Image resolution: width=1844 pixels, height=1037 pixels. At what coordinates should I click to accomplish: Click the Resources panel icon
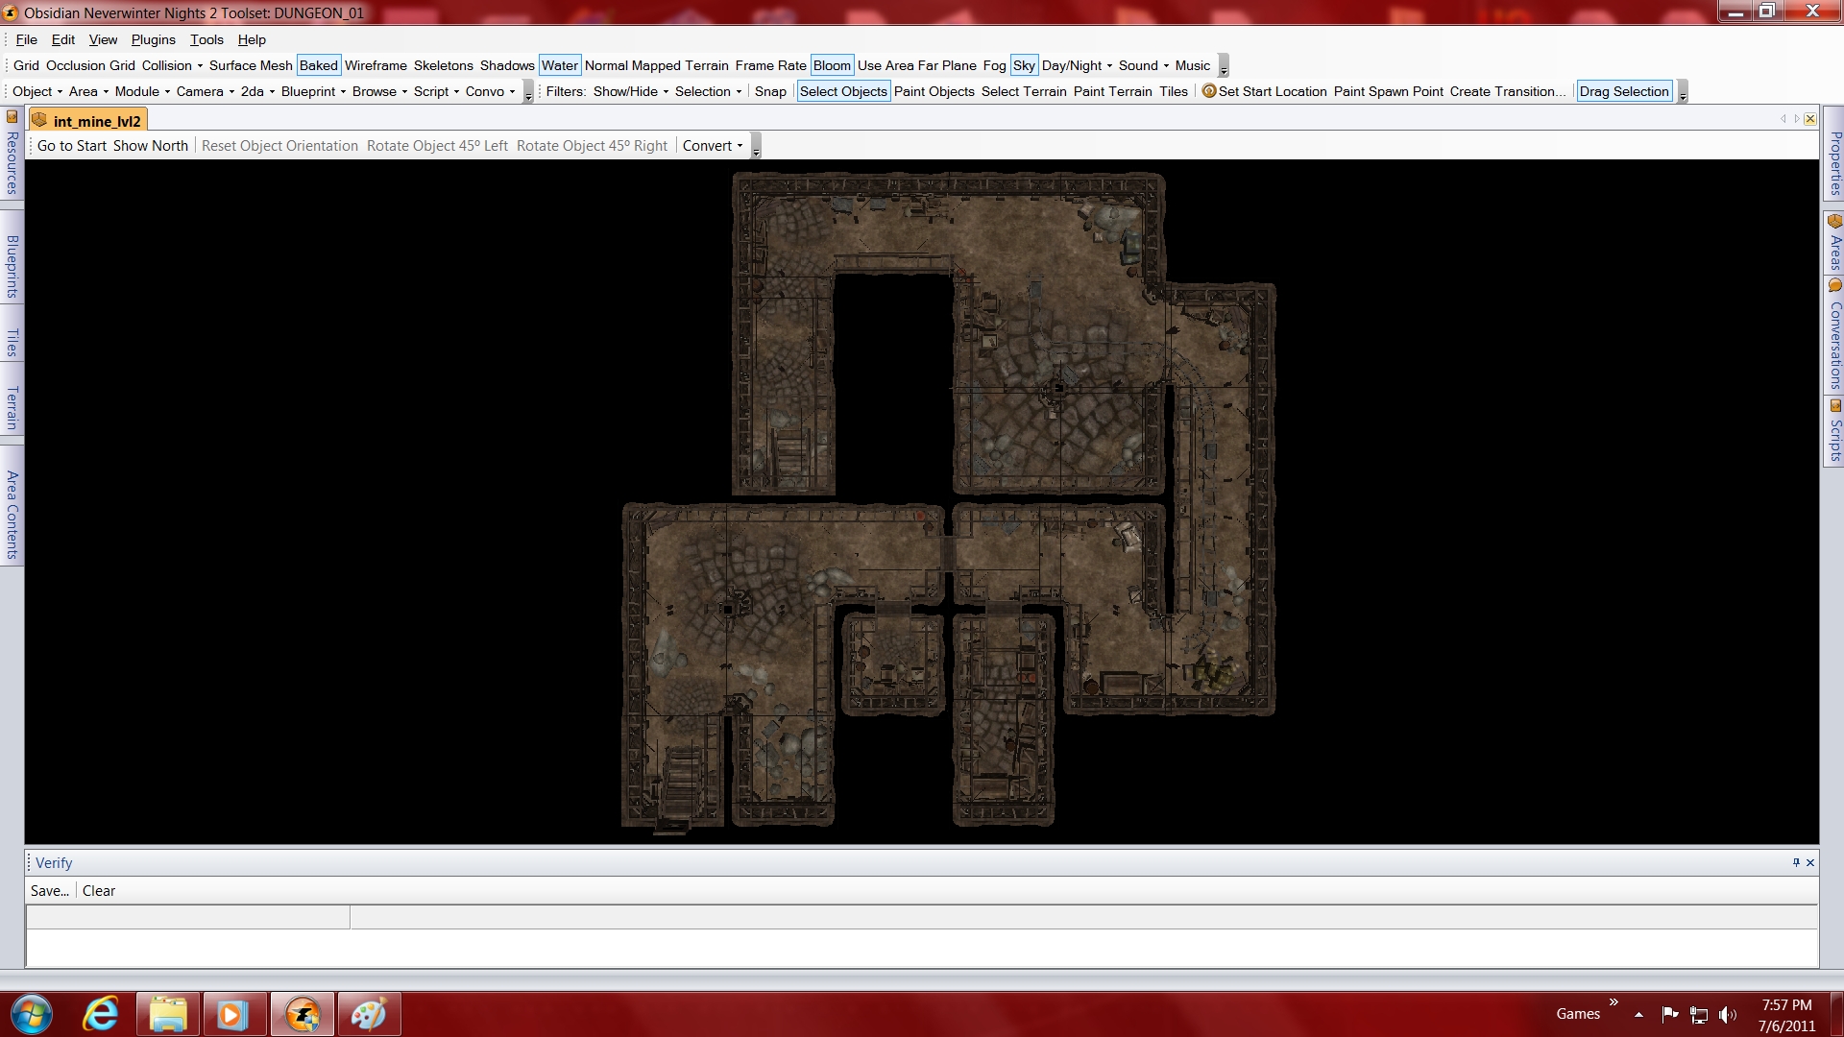[12, 117]
